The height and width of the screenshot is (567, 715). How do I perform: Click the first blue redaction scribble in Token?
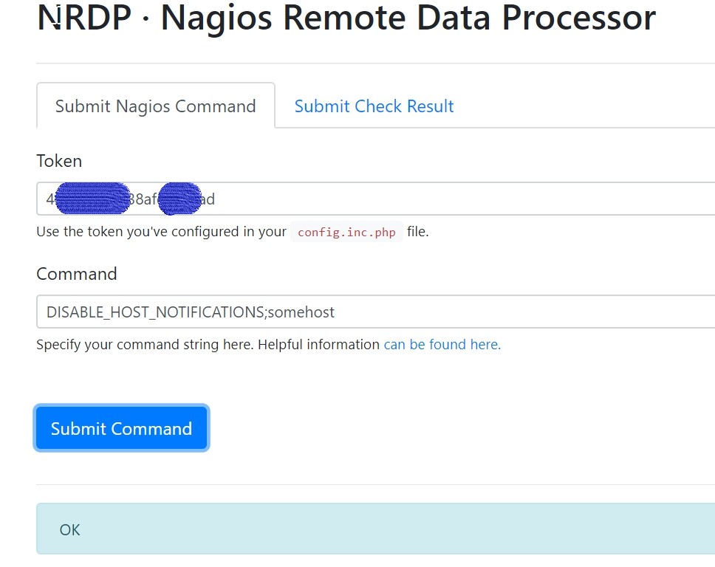[x=92, y=199]
